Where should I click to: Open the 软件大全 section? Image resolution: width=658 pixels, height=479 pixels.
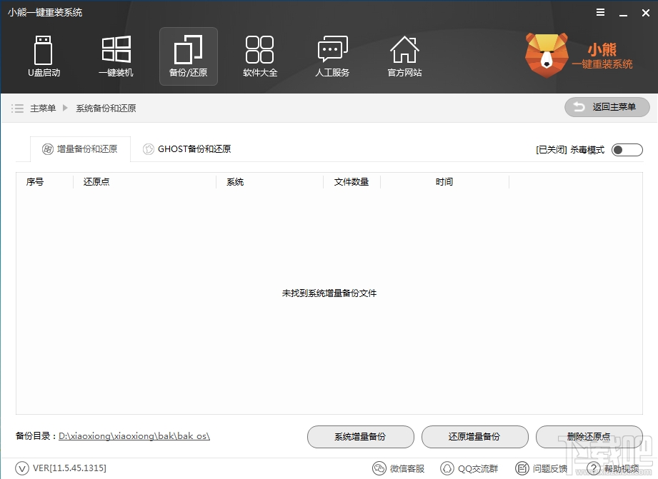[260, 56]
